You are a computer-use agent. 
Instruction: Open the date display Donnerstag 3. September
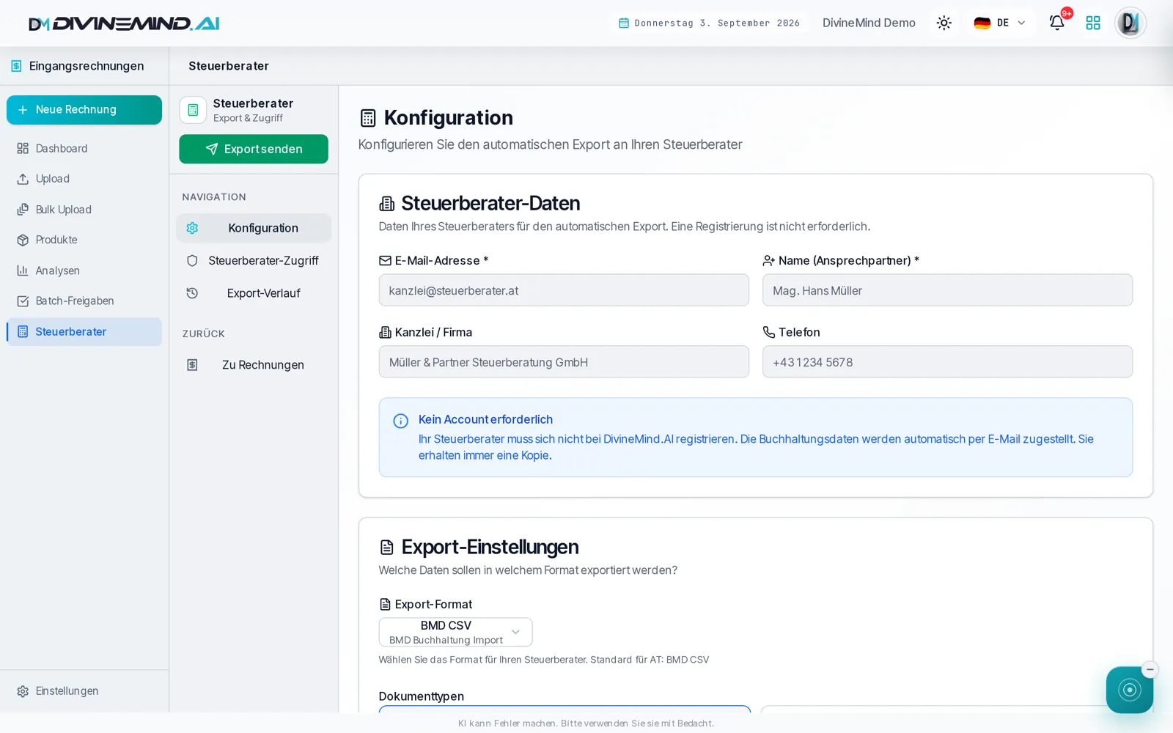pyautogui.click(x=709, y=23)
